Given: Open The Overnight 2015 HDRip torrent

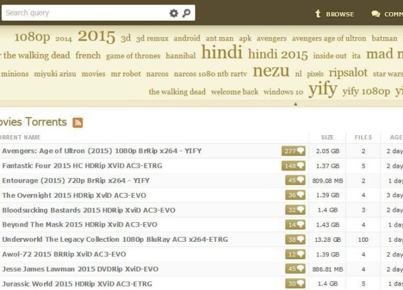Looking at the screenshot, I should tap(74, 195).
